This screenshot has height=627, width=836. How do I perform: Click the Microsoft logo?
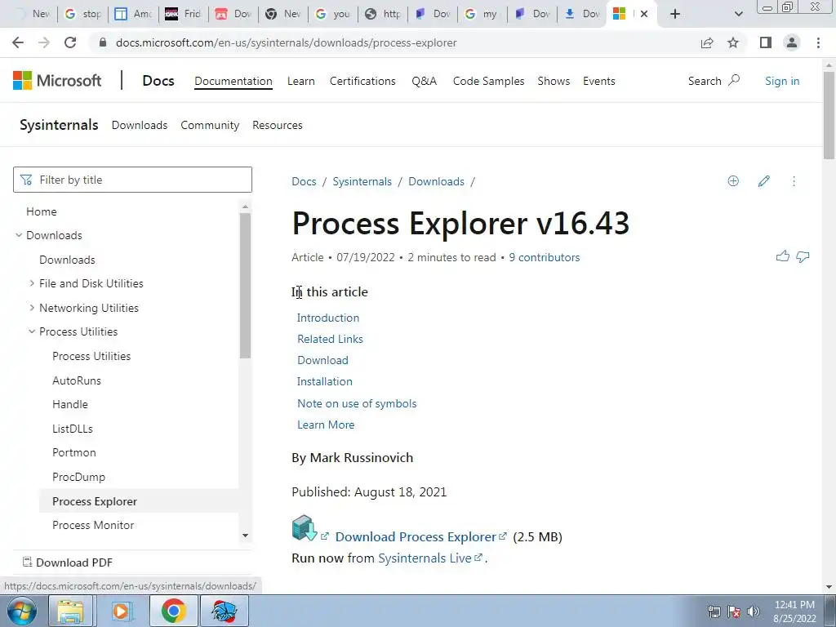click(57, 81)
